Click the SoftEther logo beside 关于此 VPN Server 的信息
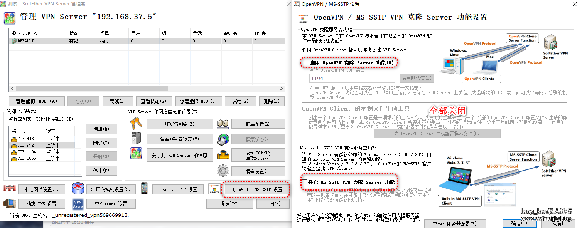Viewport: 577px width, 228px height. click(136, 153)
